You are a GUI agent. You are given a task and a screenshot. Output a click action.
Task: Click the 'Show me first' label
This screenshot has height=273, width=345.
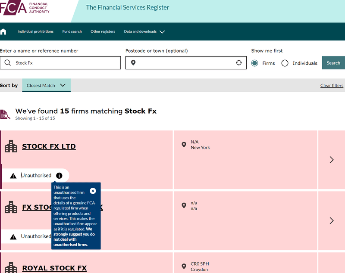[x=267, y=51]
